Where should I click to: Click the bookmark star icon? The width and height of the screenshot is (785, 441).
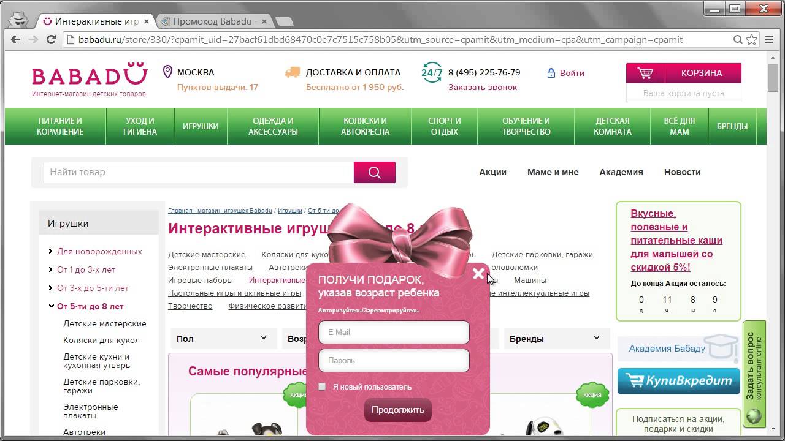pyautogui.click(x=752, y=39)
